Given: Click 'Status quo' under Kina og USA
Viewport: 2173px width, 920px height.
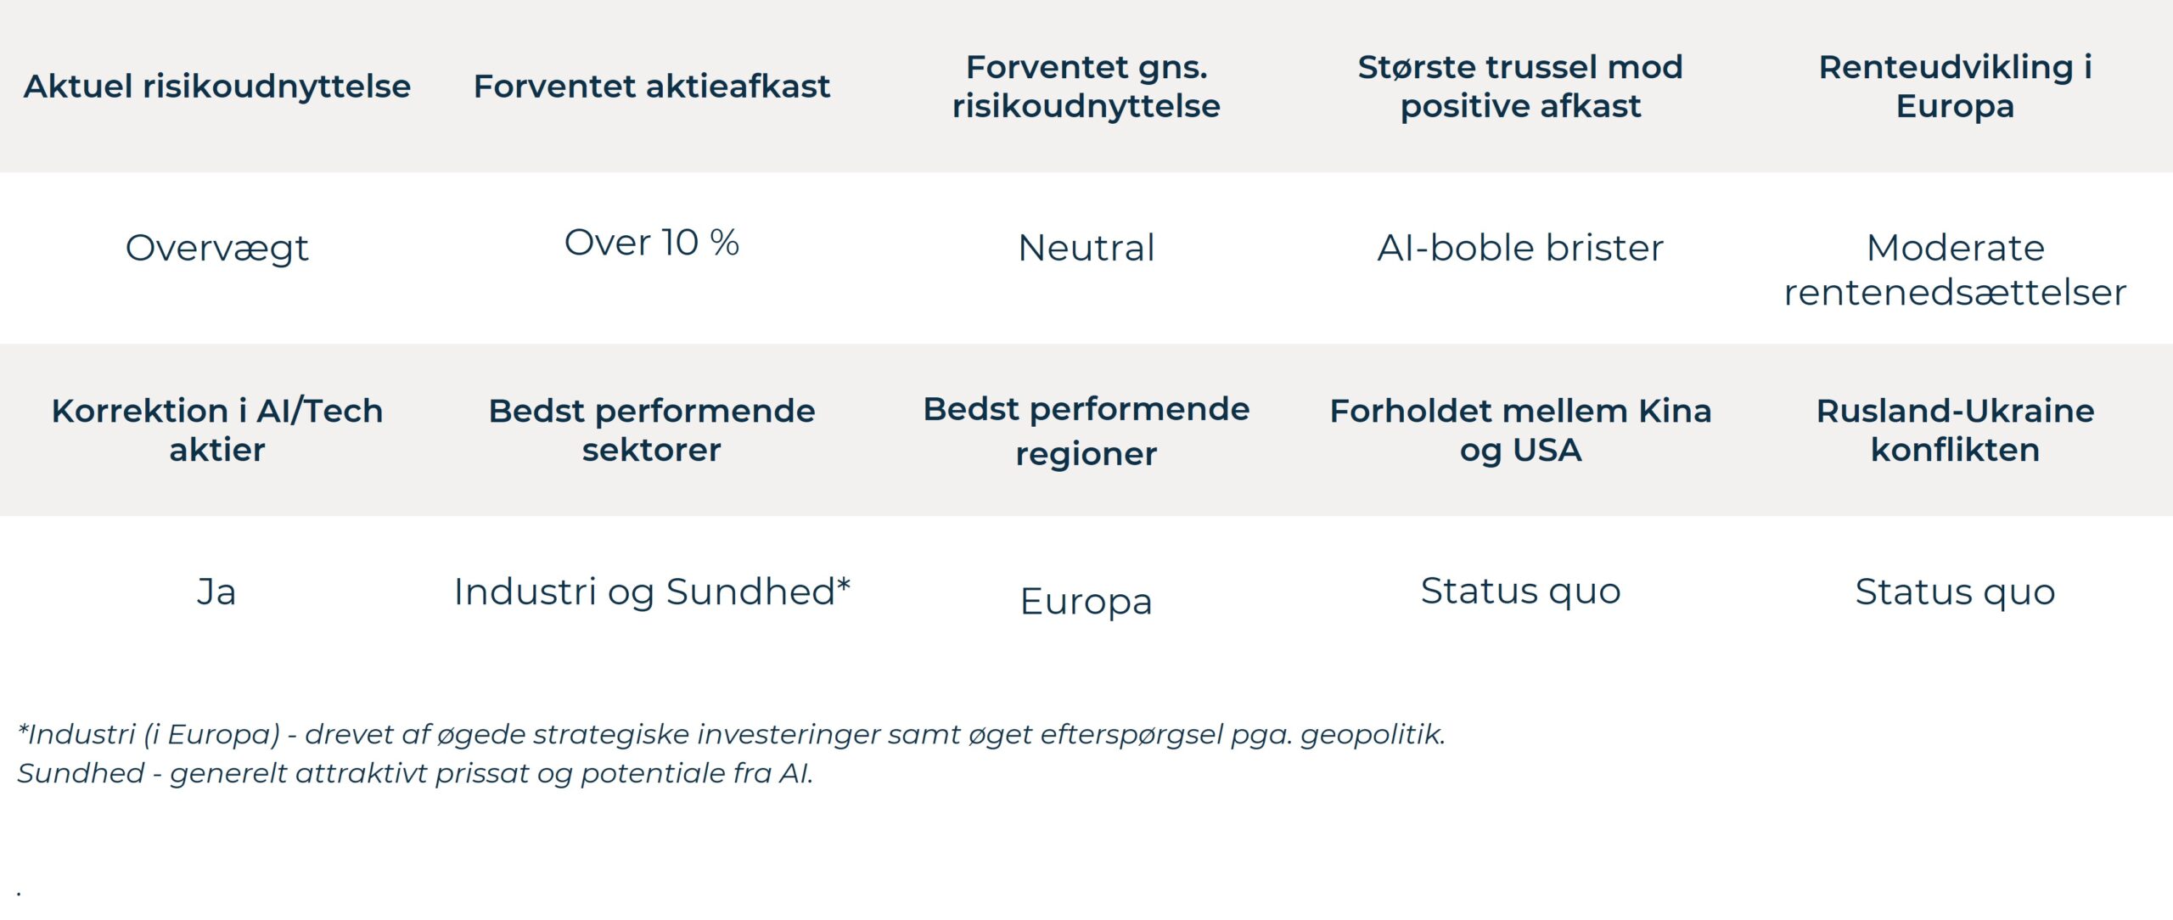Looking at the screenshot, I should click(x=1520, y=592).
